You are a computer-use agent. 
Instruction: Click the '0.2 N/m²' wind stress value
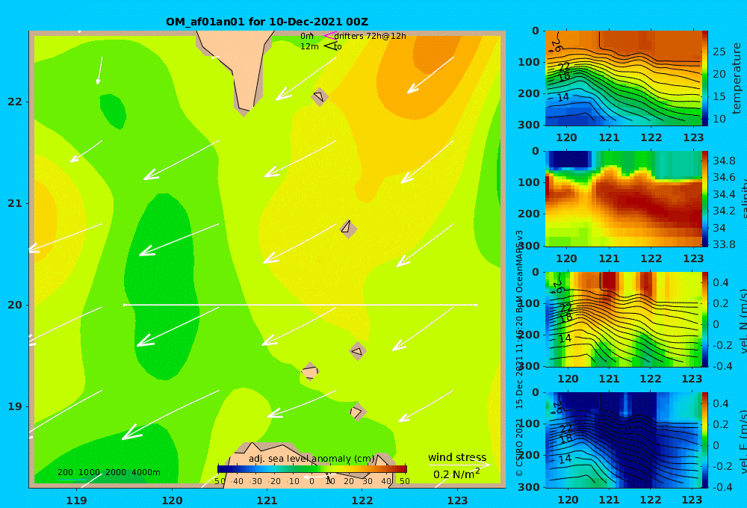[456, 474]
